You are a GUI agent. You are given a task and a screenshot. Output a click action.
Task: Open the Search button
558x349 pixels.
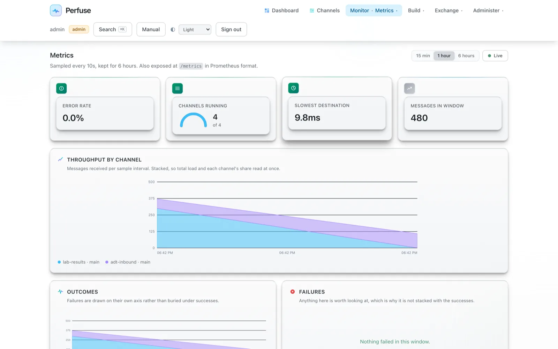[x=113, y=29]
